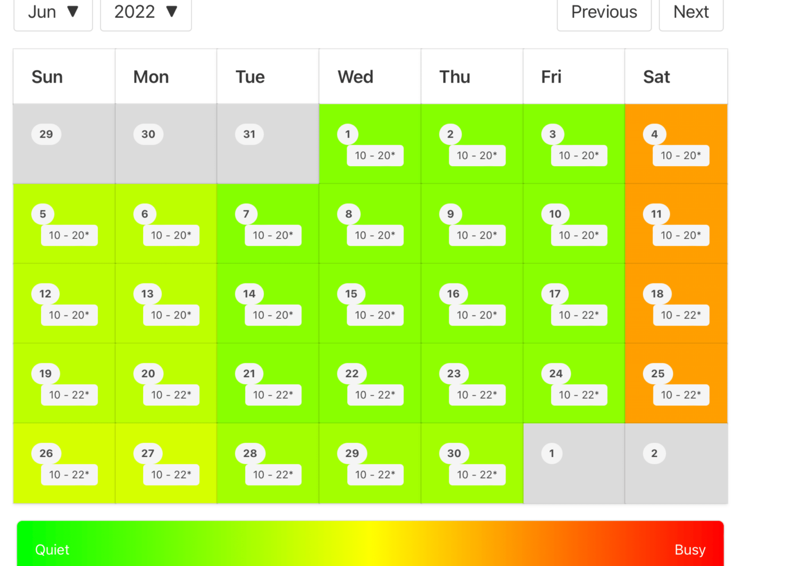Click June 26 date badge

point(46,453)
